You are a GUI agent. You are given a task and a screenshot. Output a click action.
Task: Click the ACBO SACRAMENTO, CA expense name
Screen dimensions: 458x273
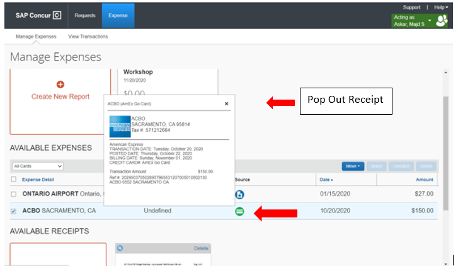coord(59,211)
